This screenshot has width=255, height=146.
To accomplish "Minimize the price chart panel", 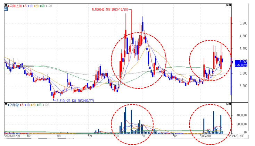I will [227, 5].
